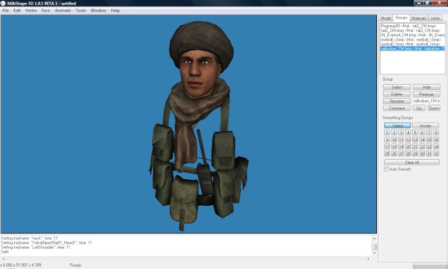
Task: Open the Edit menu
Action: 17,10
